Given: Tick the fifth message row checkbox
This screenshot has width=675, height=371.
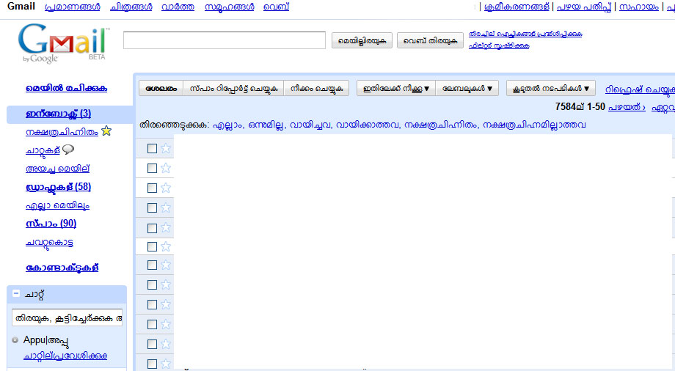Looking at the screenshot, I should point(152,228).
